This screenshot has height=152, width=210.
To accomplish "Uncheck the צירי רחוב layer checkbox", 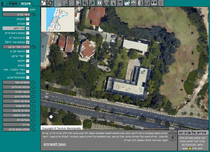I will coord(28,28).
